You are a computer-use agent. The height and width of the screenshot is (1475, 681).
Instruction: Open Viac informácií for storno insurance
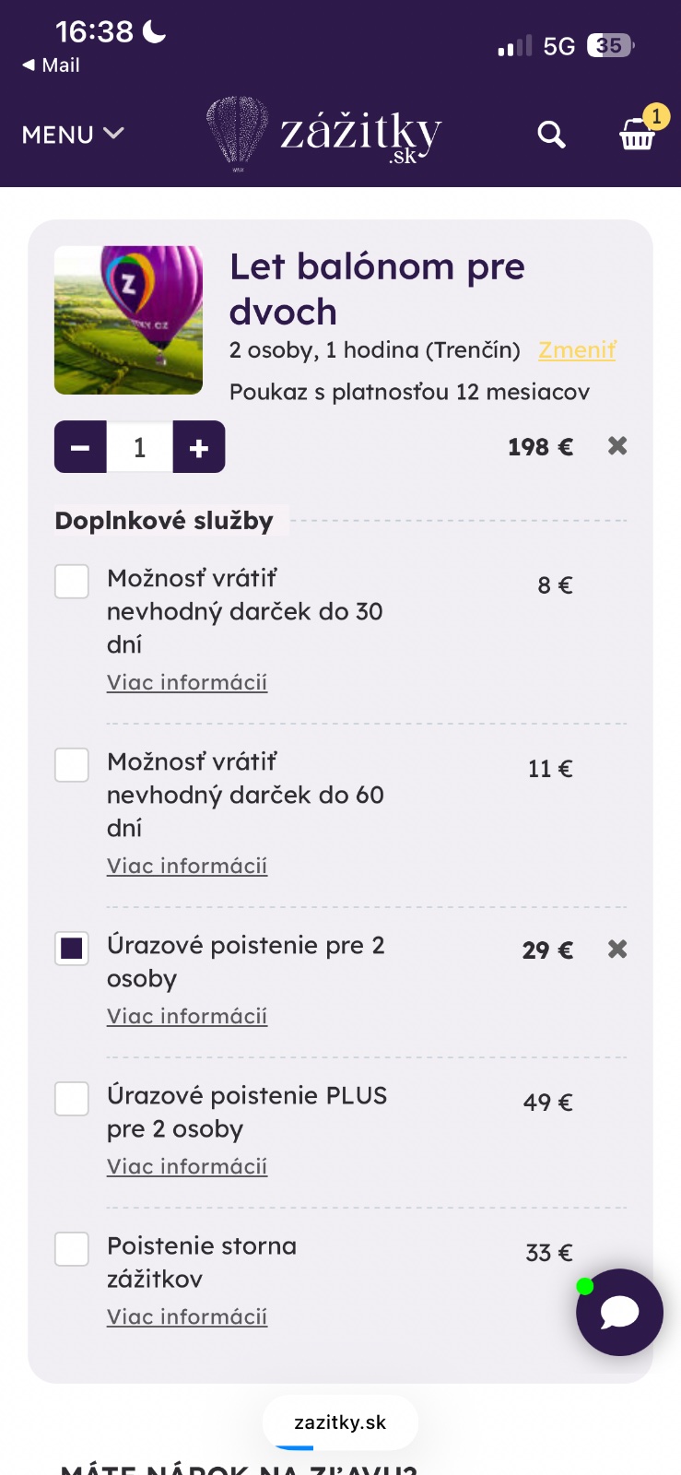coord(187,1317)
